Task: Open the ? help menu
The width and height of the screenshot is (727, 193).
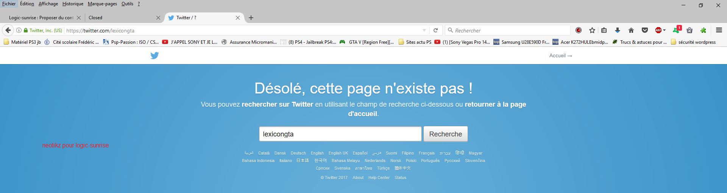Action: click(x=139, y=4)
